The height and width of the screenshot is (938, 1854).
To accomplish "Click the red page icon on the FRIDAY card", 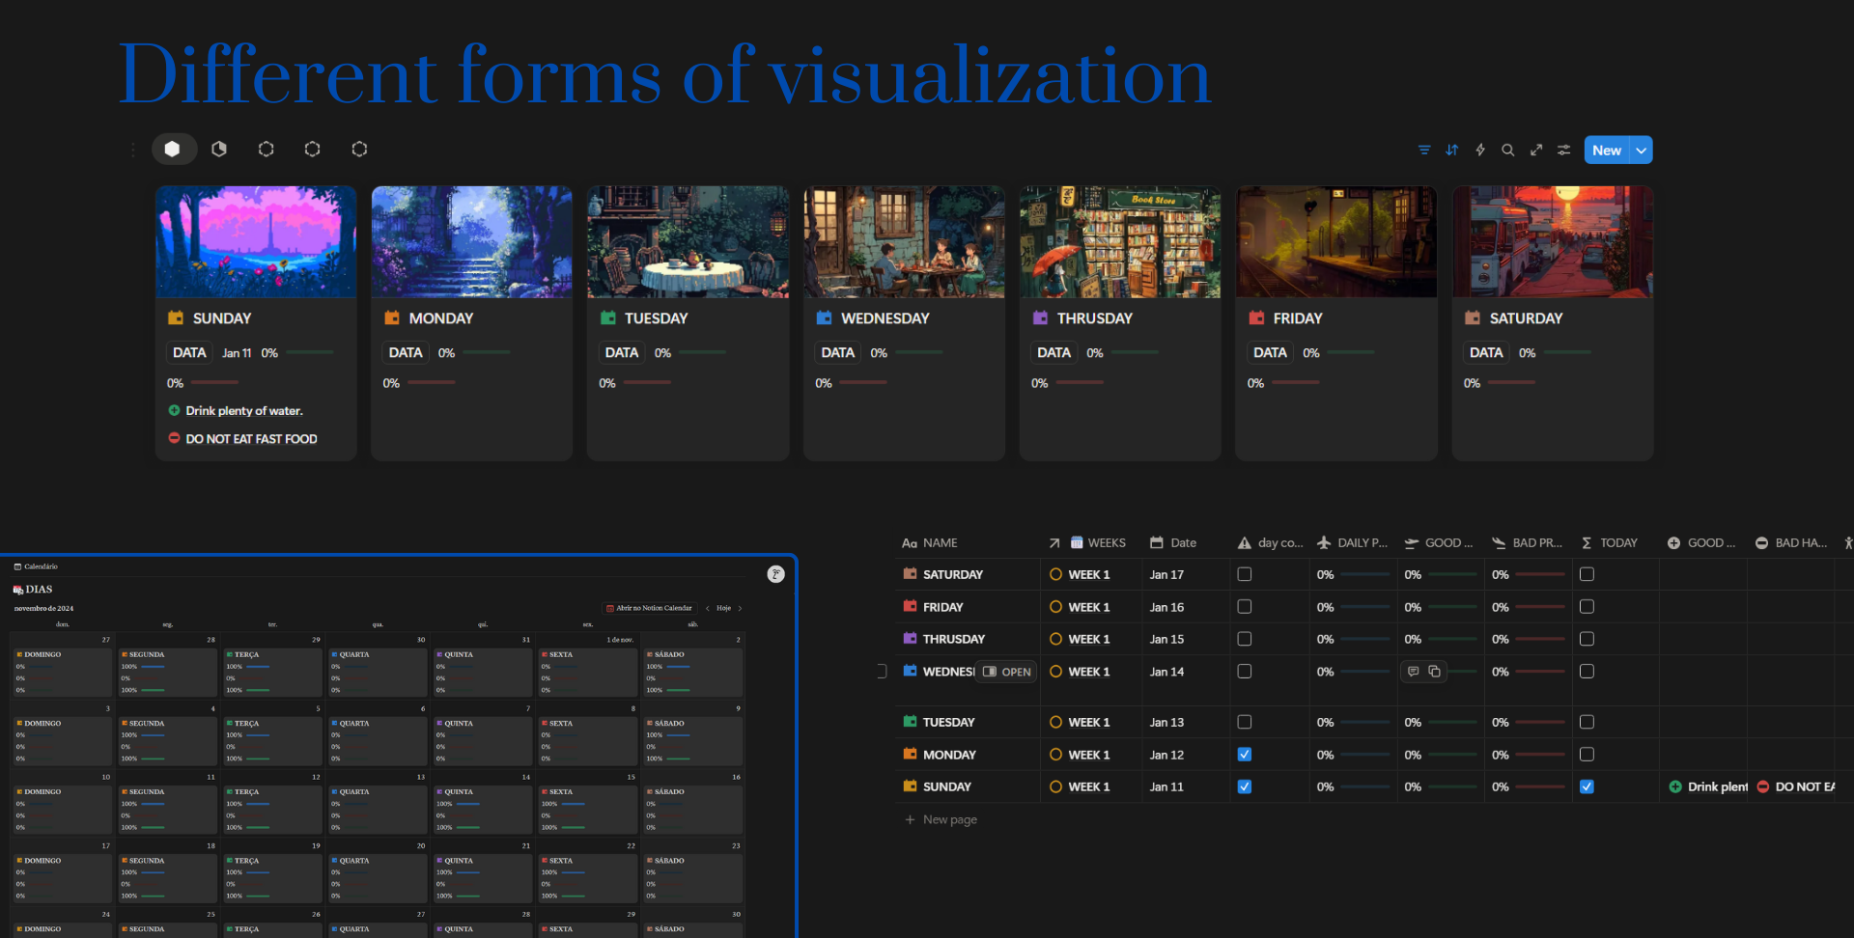I will tap(1256, 317).
